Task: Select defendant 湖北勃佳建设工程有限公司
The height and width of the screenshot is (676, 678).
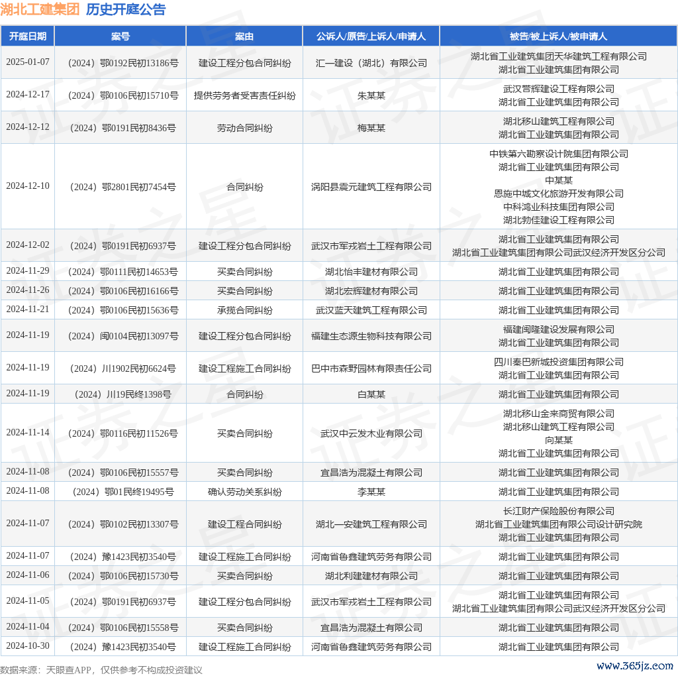Action: coord(559,220)
